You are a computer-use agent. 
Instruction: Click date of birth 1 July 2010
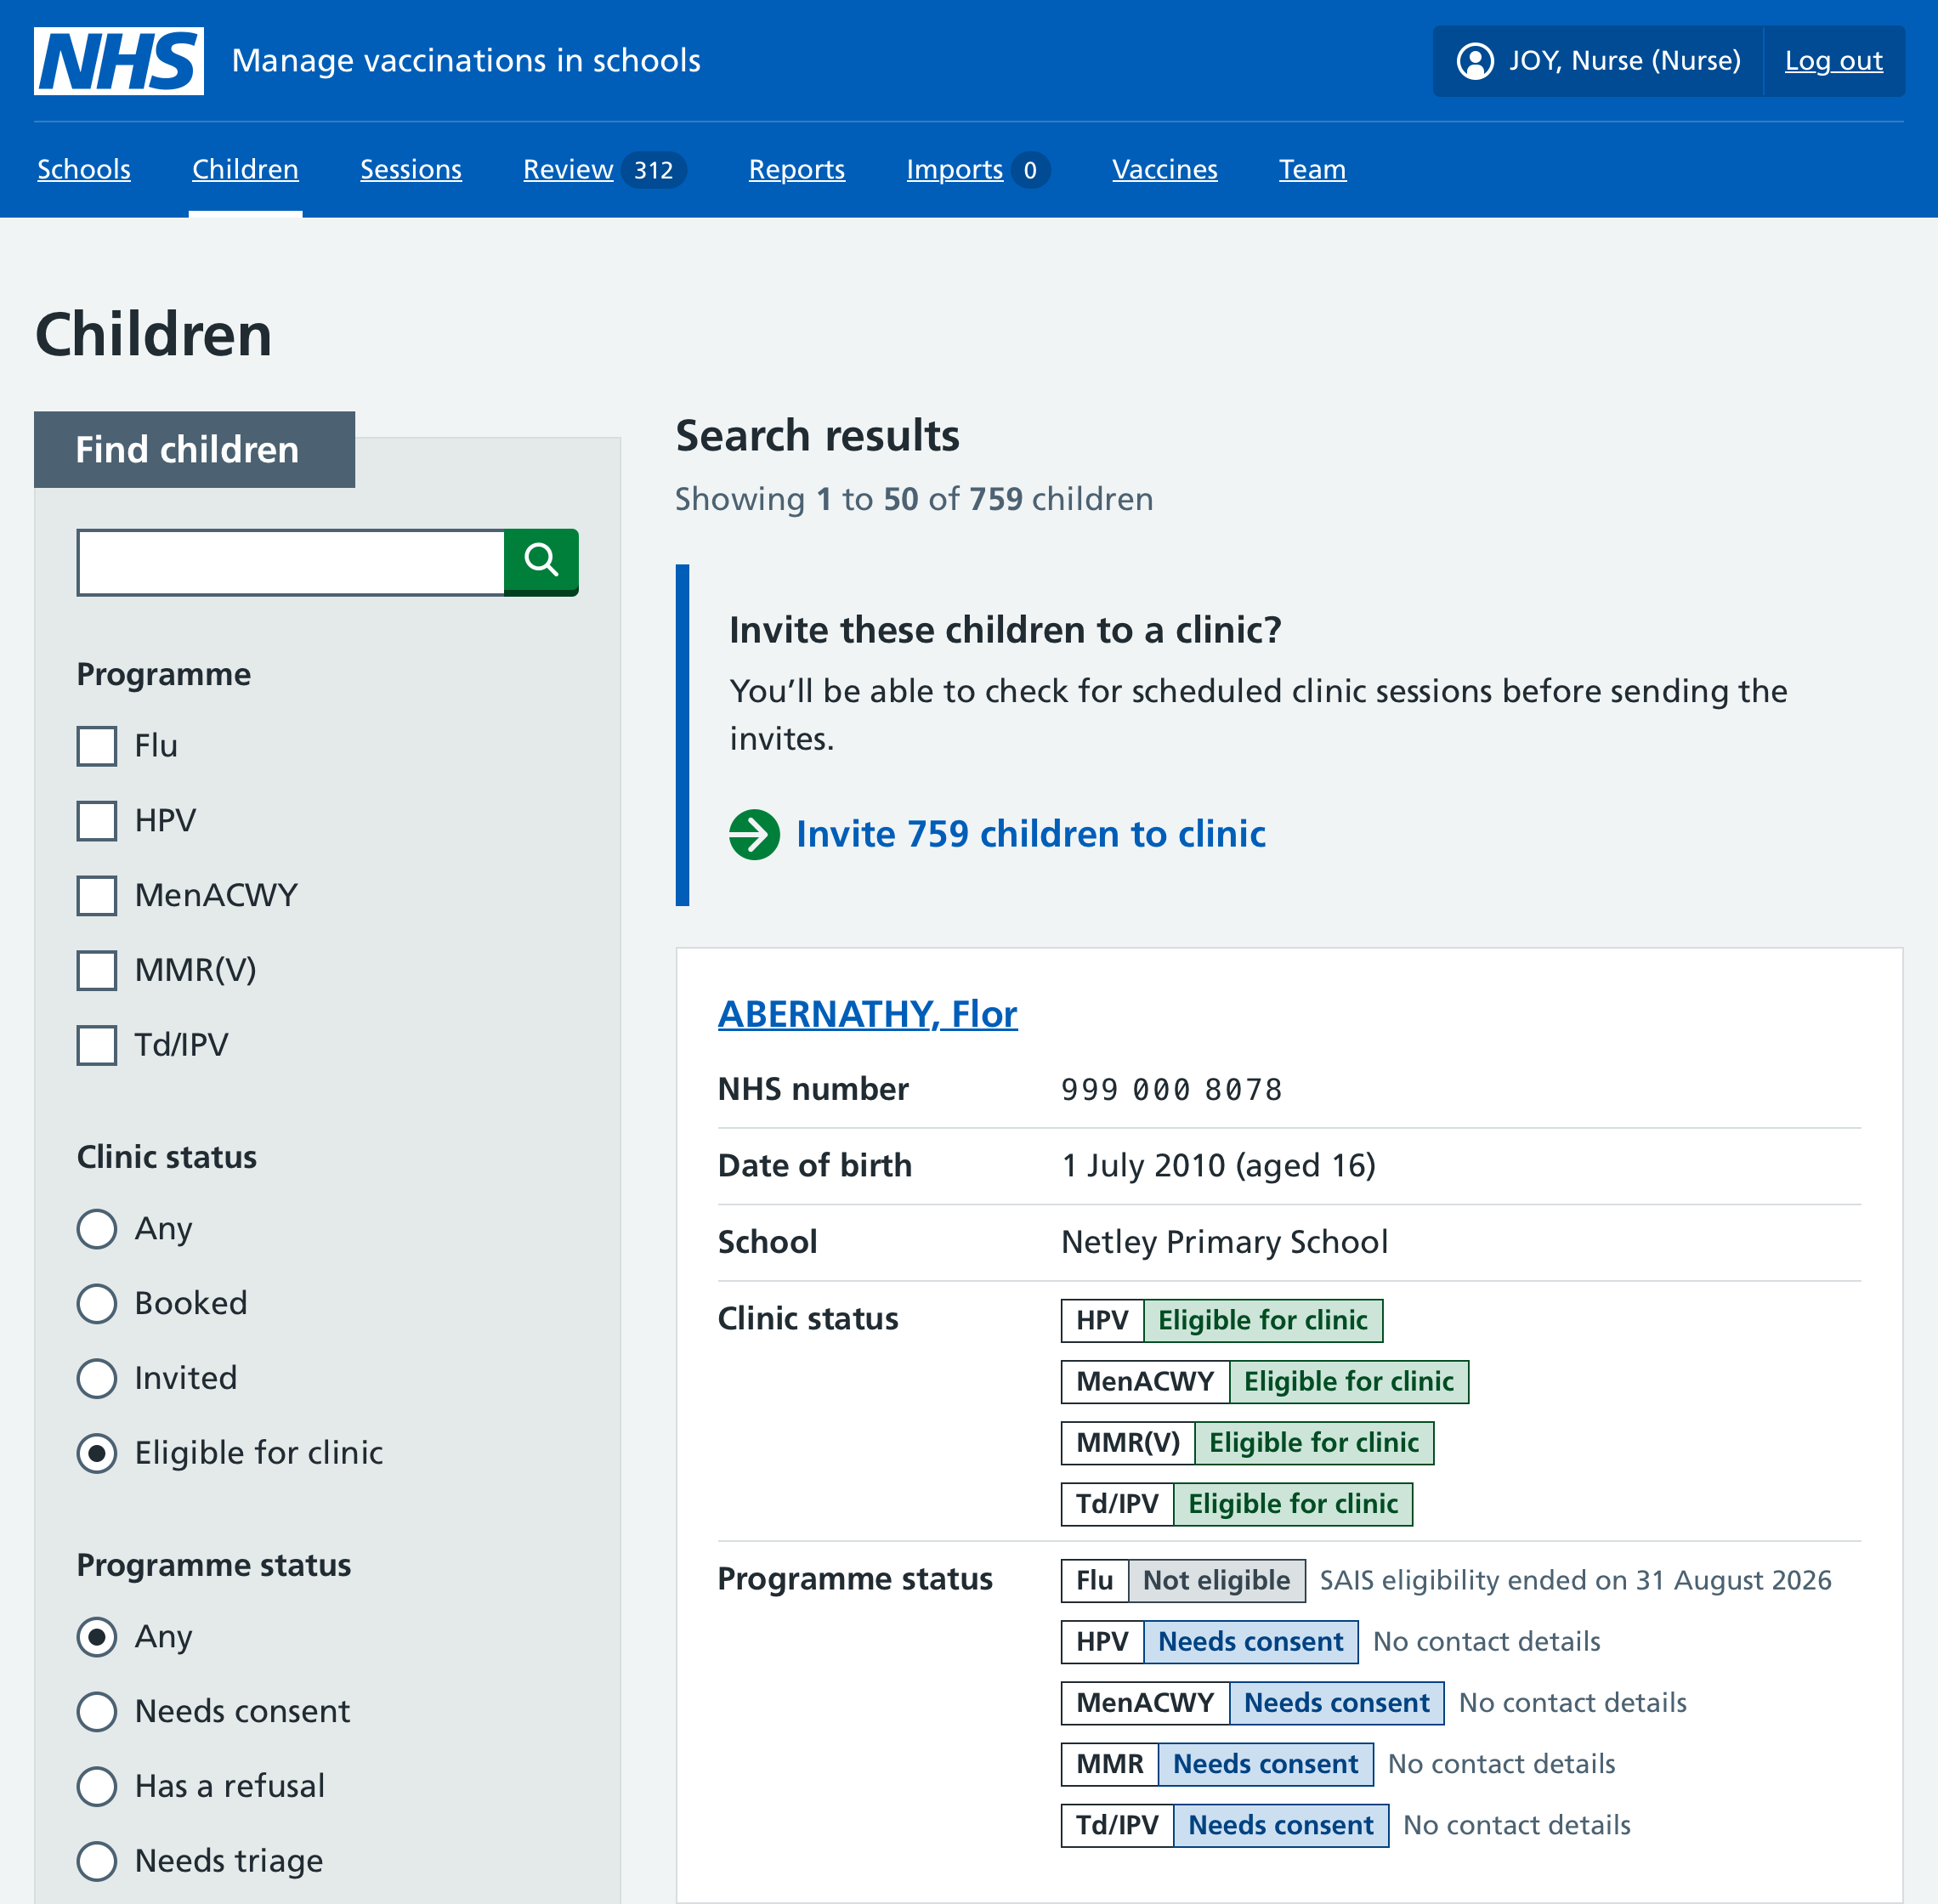[x=1218, y=1165]
